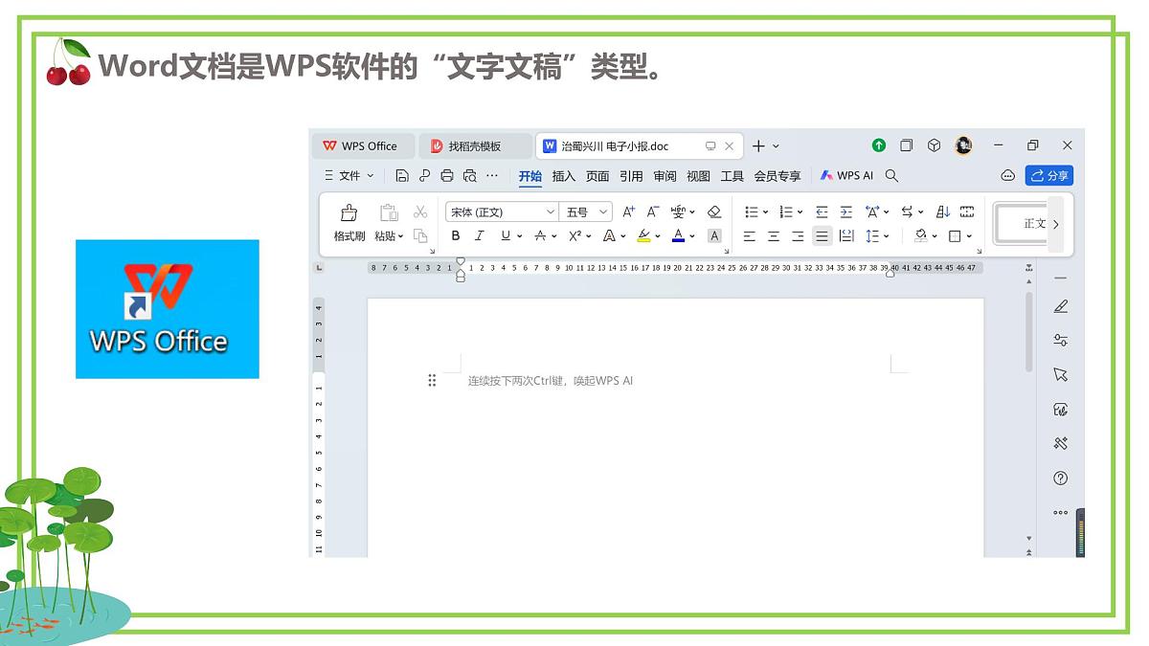The height and width of the screenshot is (646, 1149).
Task: Click the sort A-Z icon
Action: [943, 212]
